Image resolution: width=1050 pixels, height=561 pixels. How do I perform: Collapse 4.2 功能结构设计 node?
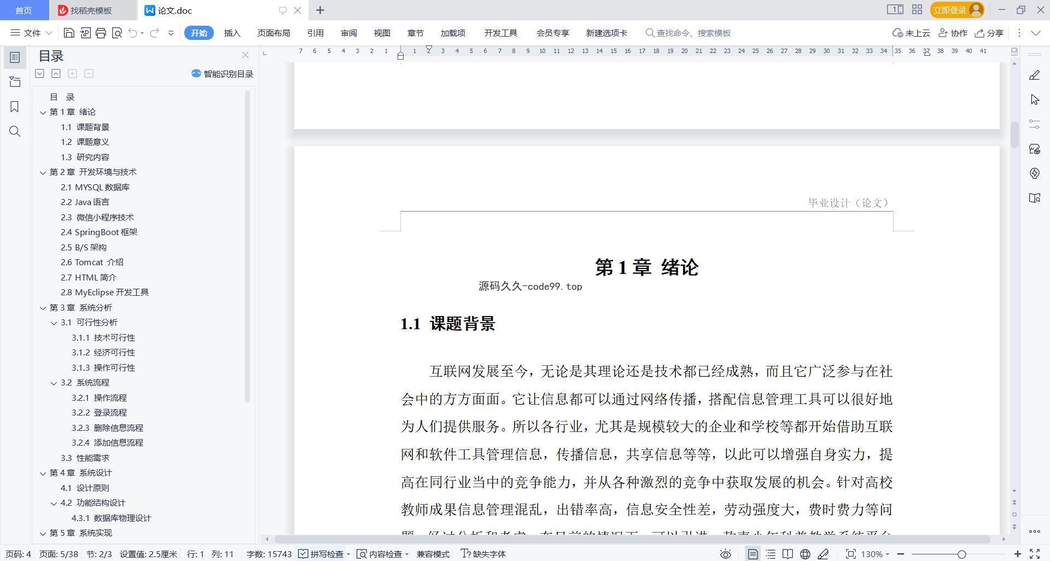click(54, 503)
